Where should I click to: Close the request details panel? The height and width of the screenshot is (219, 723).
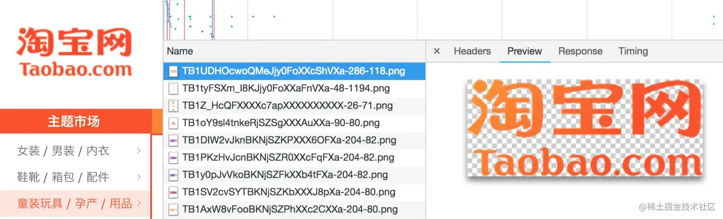pyautogui.click(x=437, y=51)
